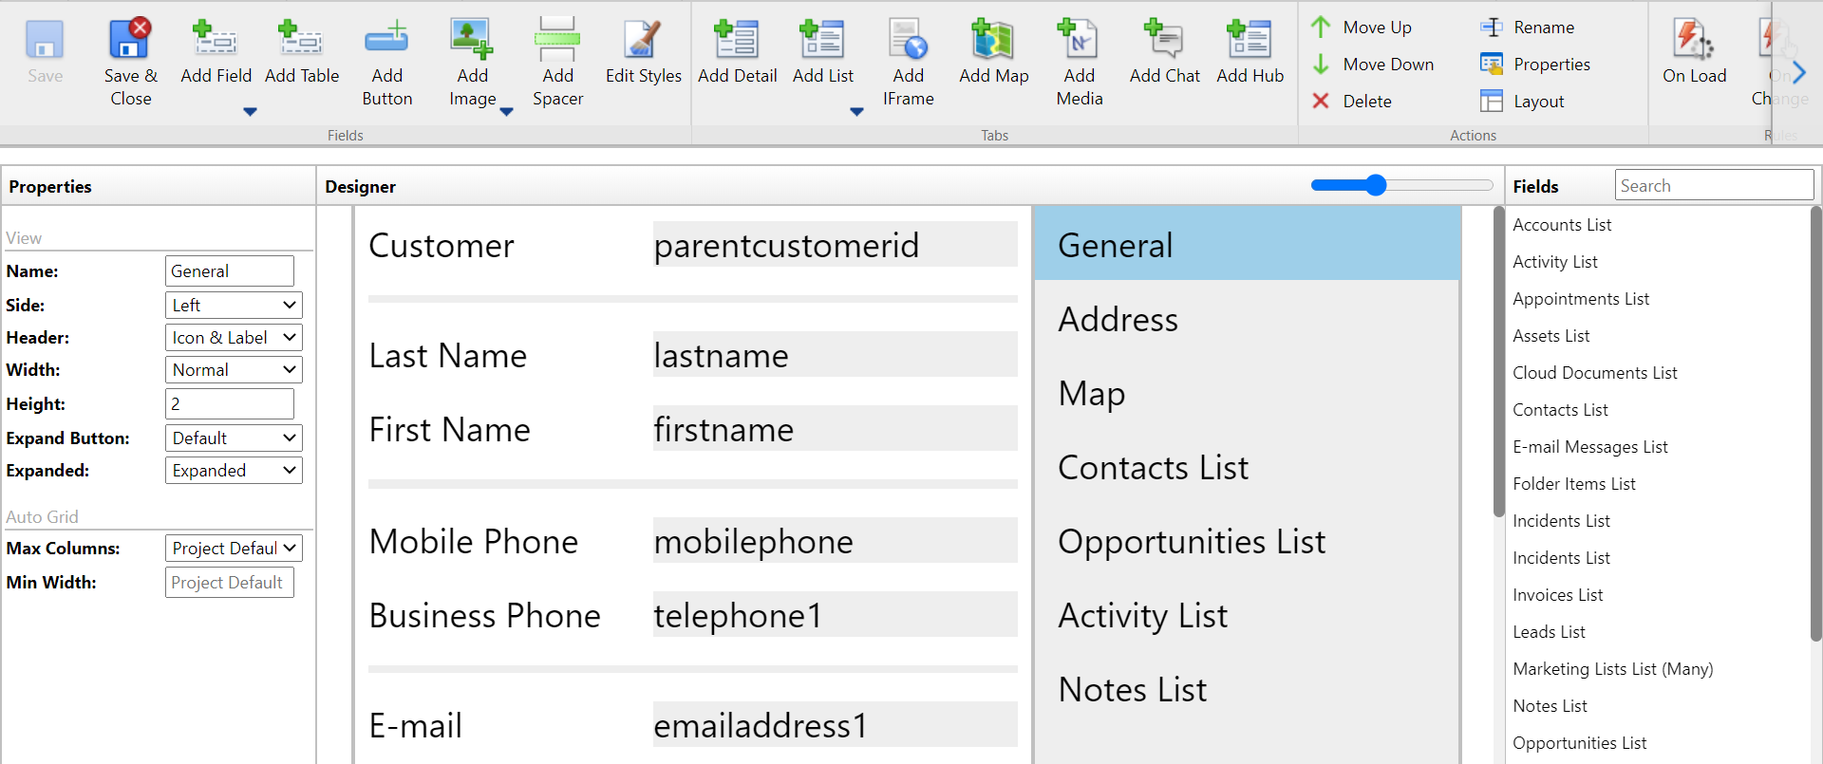Click the Add IFrame icon
Viewport: 1823px width, 764px height.
(908, 40)
